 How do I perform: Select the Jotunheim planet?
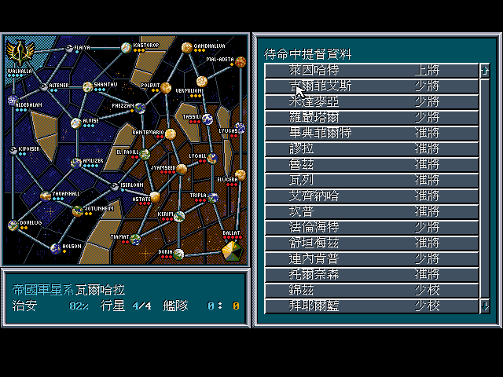pyautogui.click(x=78, y=211)
